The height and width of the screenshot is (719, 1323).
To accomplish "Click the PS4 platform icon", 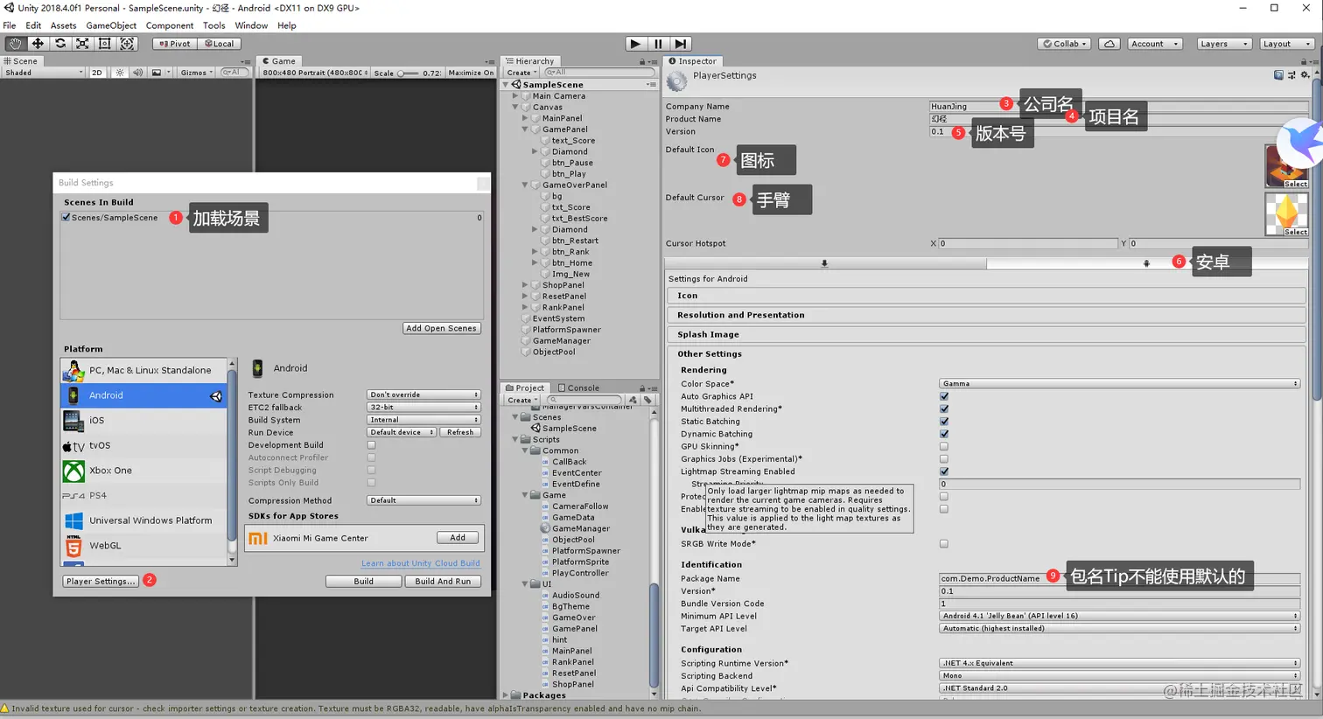I will (73, 496).
